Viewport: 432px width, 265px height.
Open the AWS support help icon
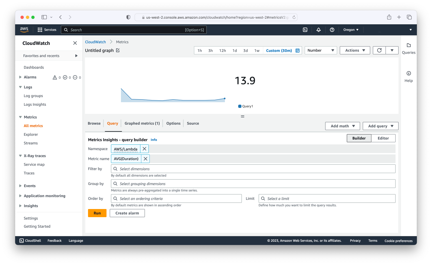[x=332, y=30]
